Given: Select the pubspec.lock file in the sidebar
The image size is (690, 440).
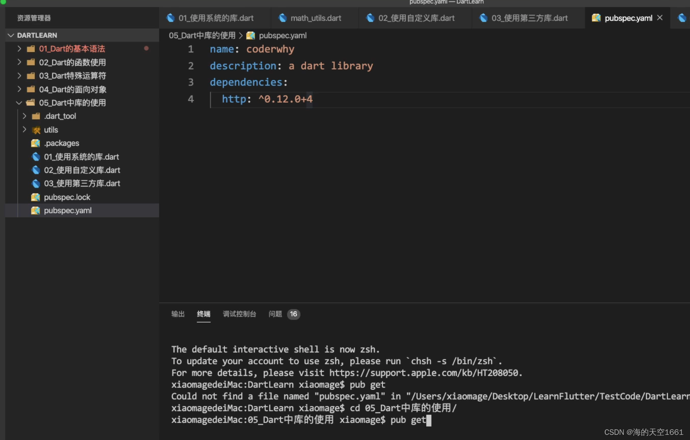Looking at the screenshot, I should tap(67, 197).
